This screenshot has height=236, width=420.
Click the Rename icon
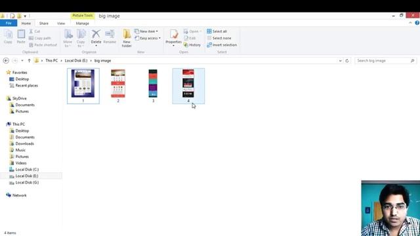(x=110, y=34)
